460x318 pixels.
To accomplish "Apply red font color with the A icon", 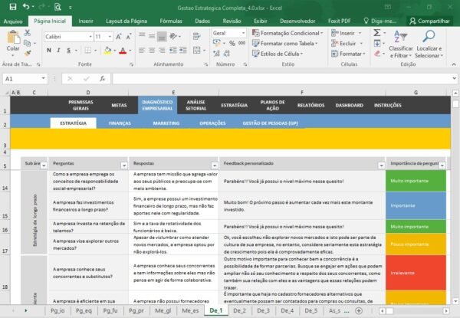I will 123,51.
